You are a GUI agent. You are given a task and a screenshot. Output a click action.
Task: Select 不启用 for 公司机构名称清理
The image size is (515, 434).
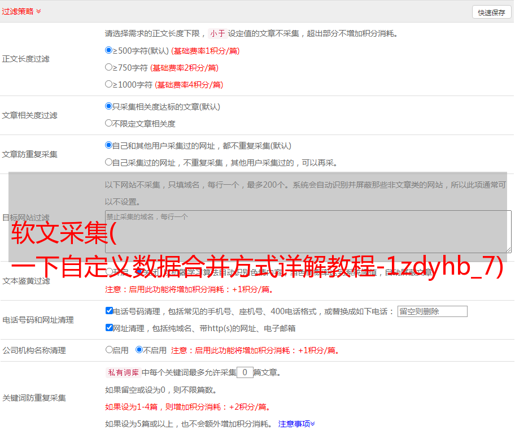[x=139, y=349]
